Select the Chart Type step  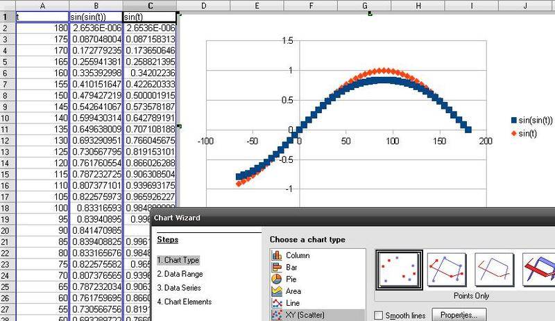click(178, 260)
